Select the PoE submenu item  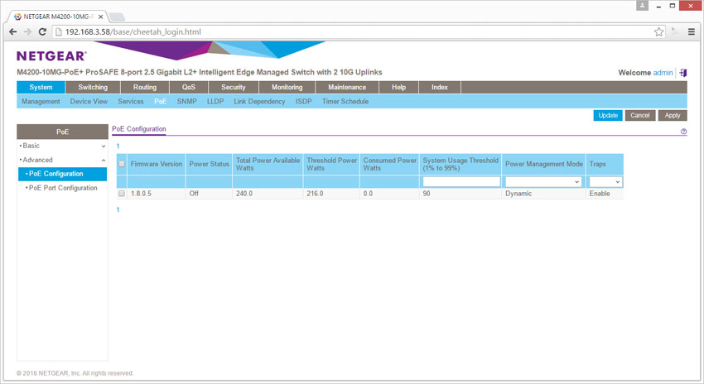point(161,102)
